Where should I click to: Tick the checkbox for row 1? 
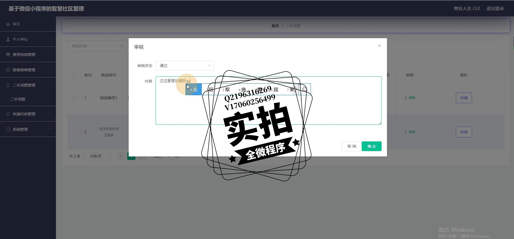click(x=74, y=98)
